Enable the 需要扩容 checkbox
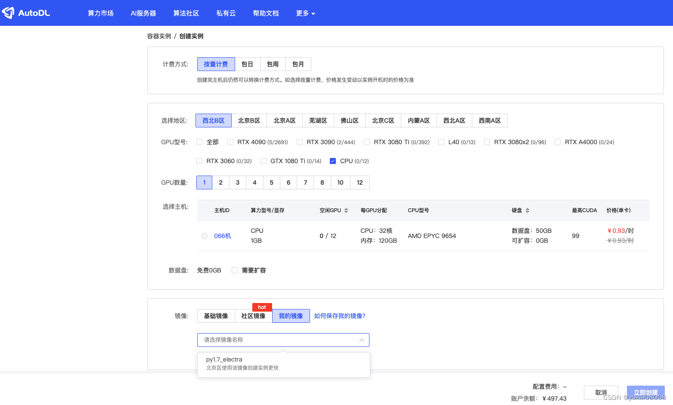Viewport: 673px width, 405px height. 235,270
